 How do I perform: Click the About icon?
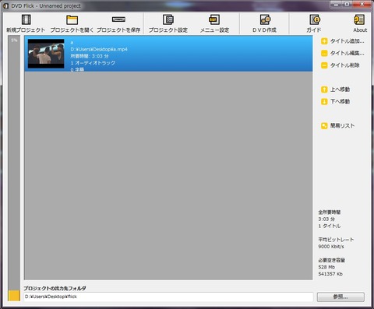pyautogui.click(x=359, y=19)
